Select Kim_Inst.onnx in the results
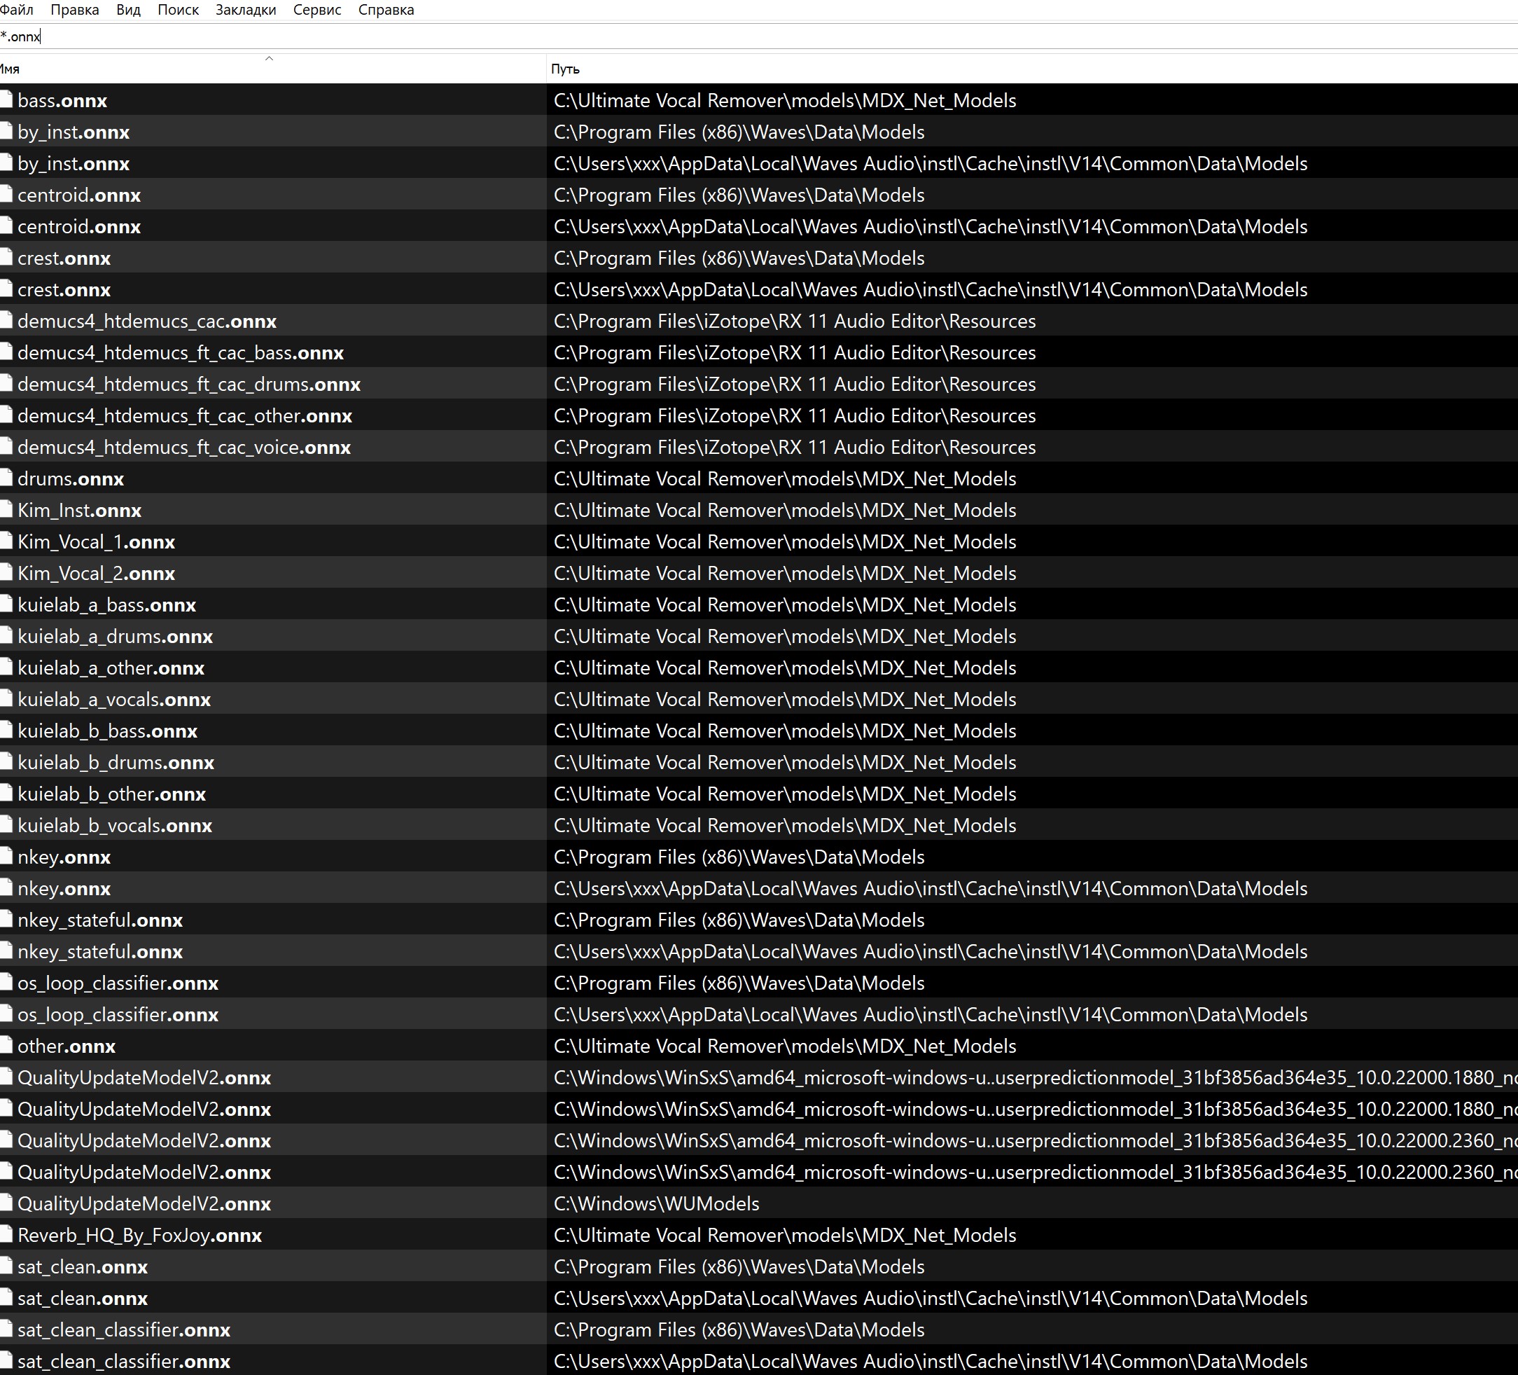This screenshot has width=1518, height=1375. click(79, 510)
